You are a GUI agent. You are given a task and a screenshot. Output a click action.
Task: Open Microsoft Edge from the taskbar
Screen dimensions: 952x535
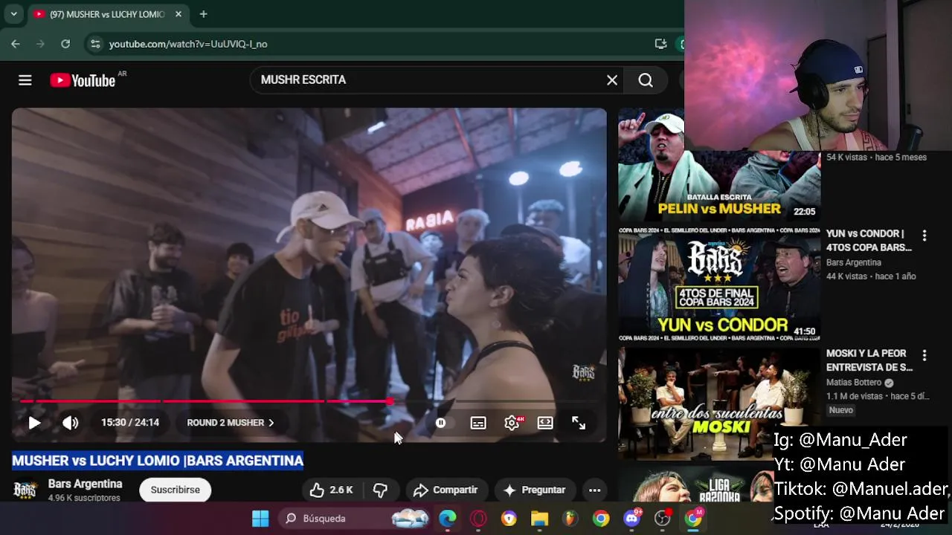tap(448, 519)
